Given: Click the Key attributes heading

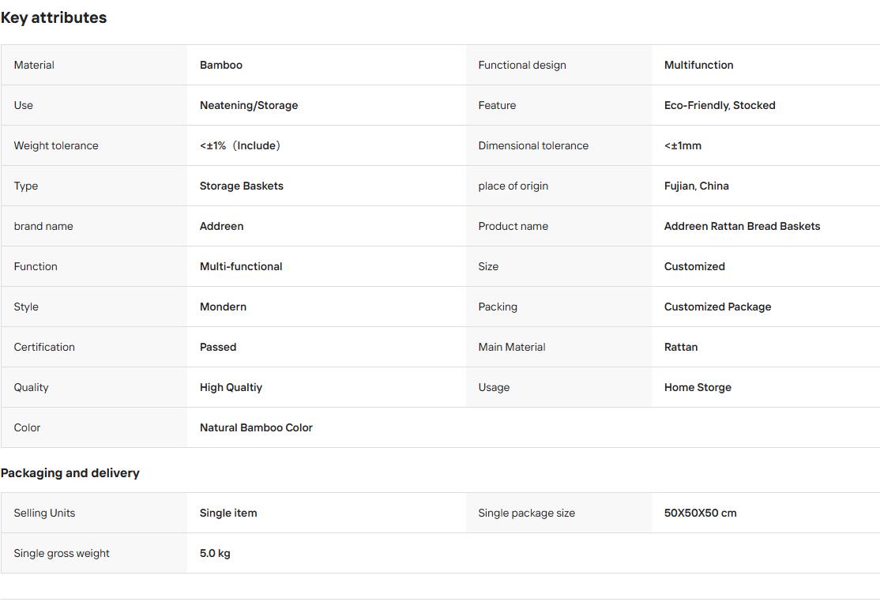Looking at the screenshot, I should point(53,18).
